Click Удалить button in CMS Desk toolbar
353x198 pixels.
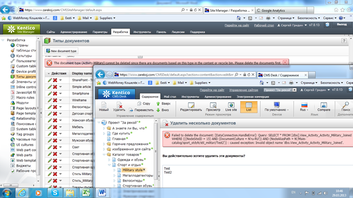(x=119, y=107)
